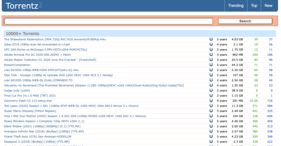Click magnet icon for Yakusoku no Neverland row

point(211,85)
